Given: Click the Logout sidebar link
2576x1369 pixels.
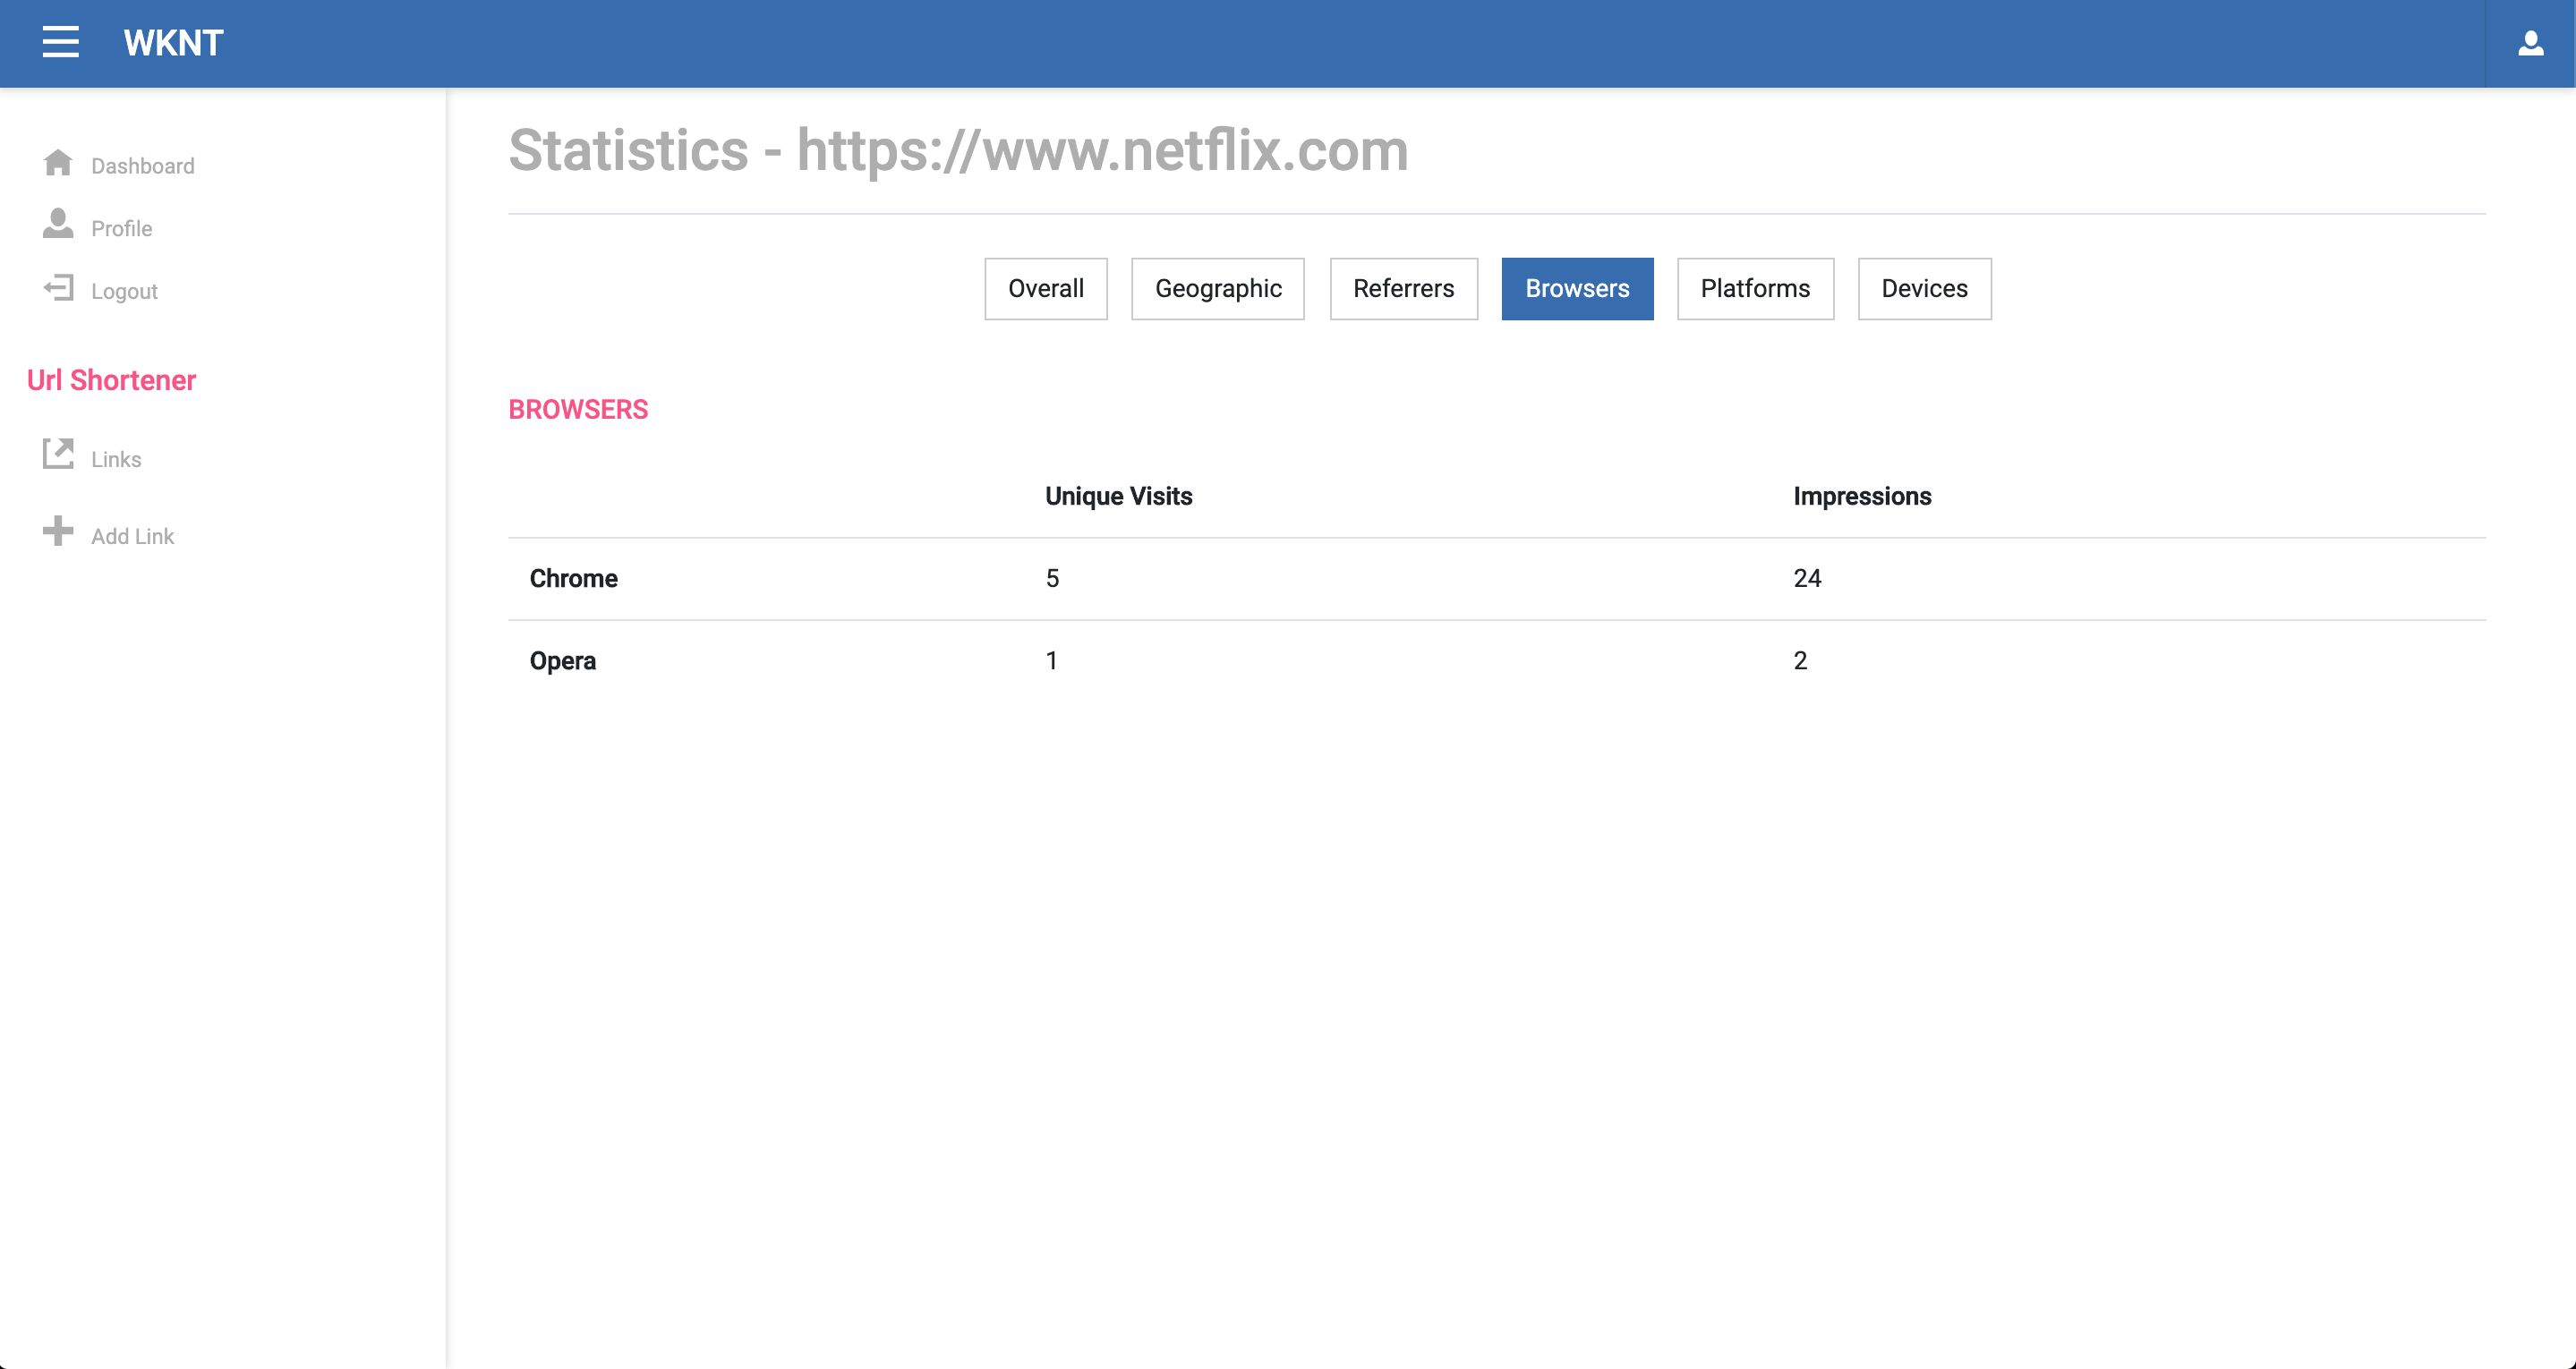Looking at the screenshot, I should 124,292.
